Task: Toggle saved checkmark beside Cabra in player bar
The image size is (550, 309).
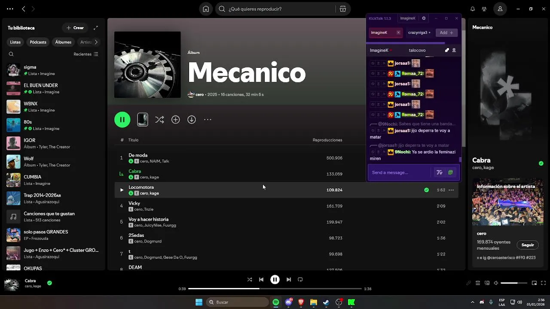Action: tap(49, 283)
